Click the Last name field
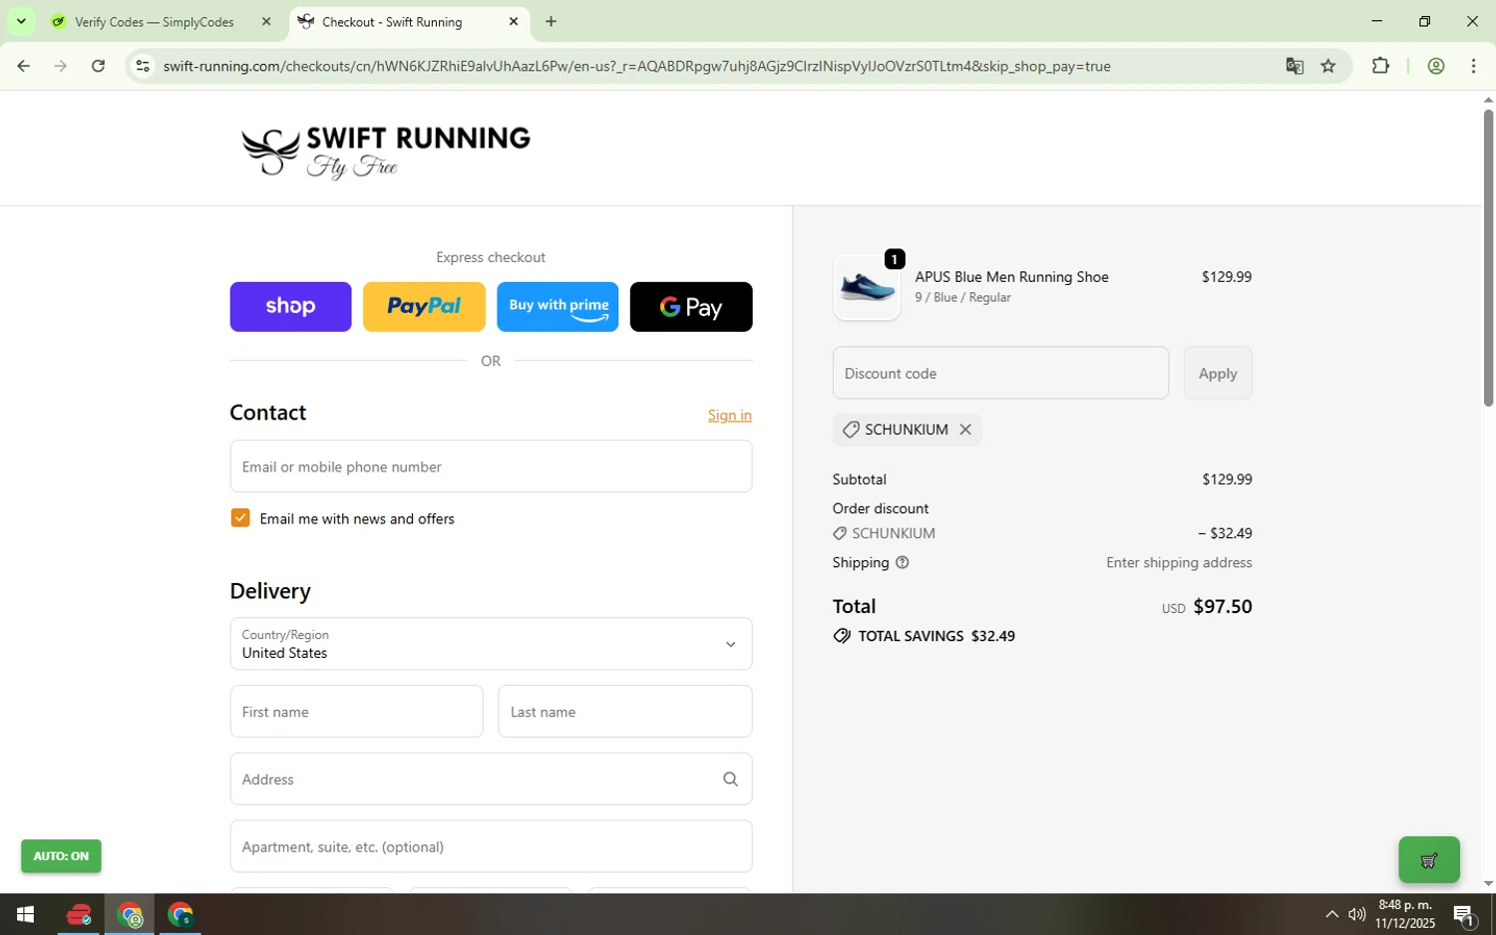This screenshot has width=1496, height=935. point(625,712)
